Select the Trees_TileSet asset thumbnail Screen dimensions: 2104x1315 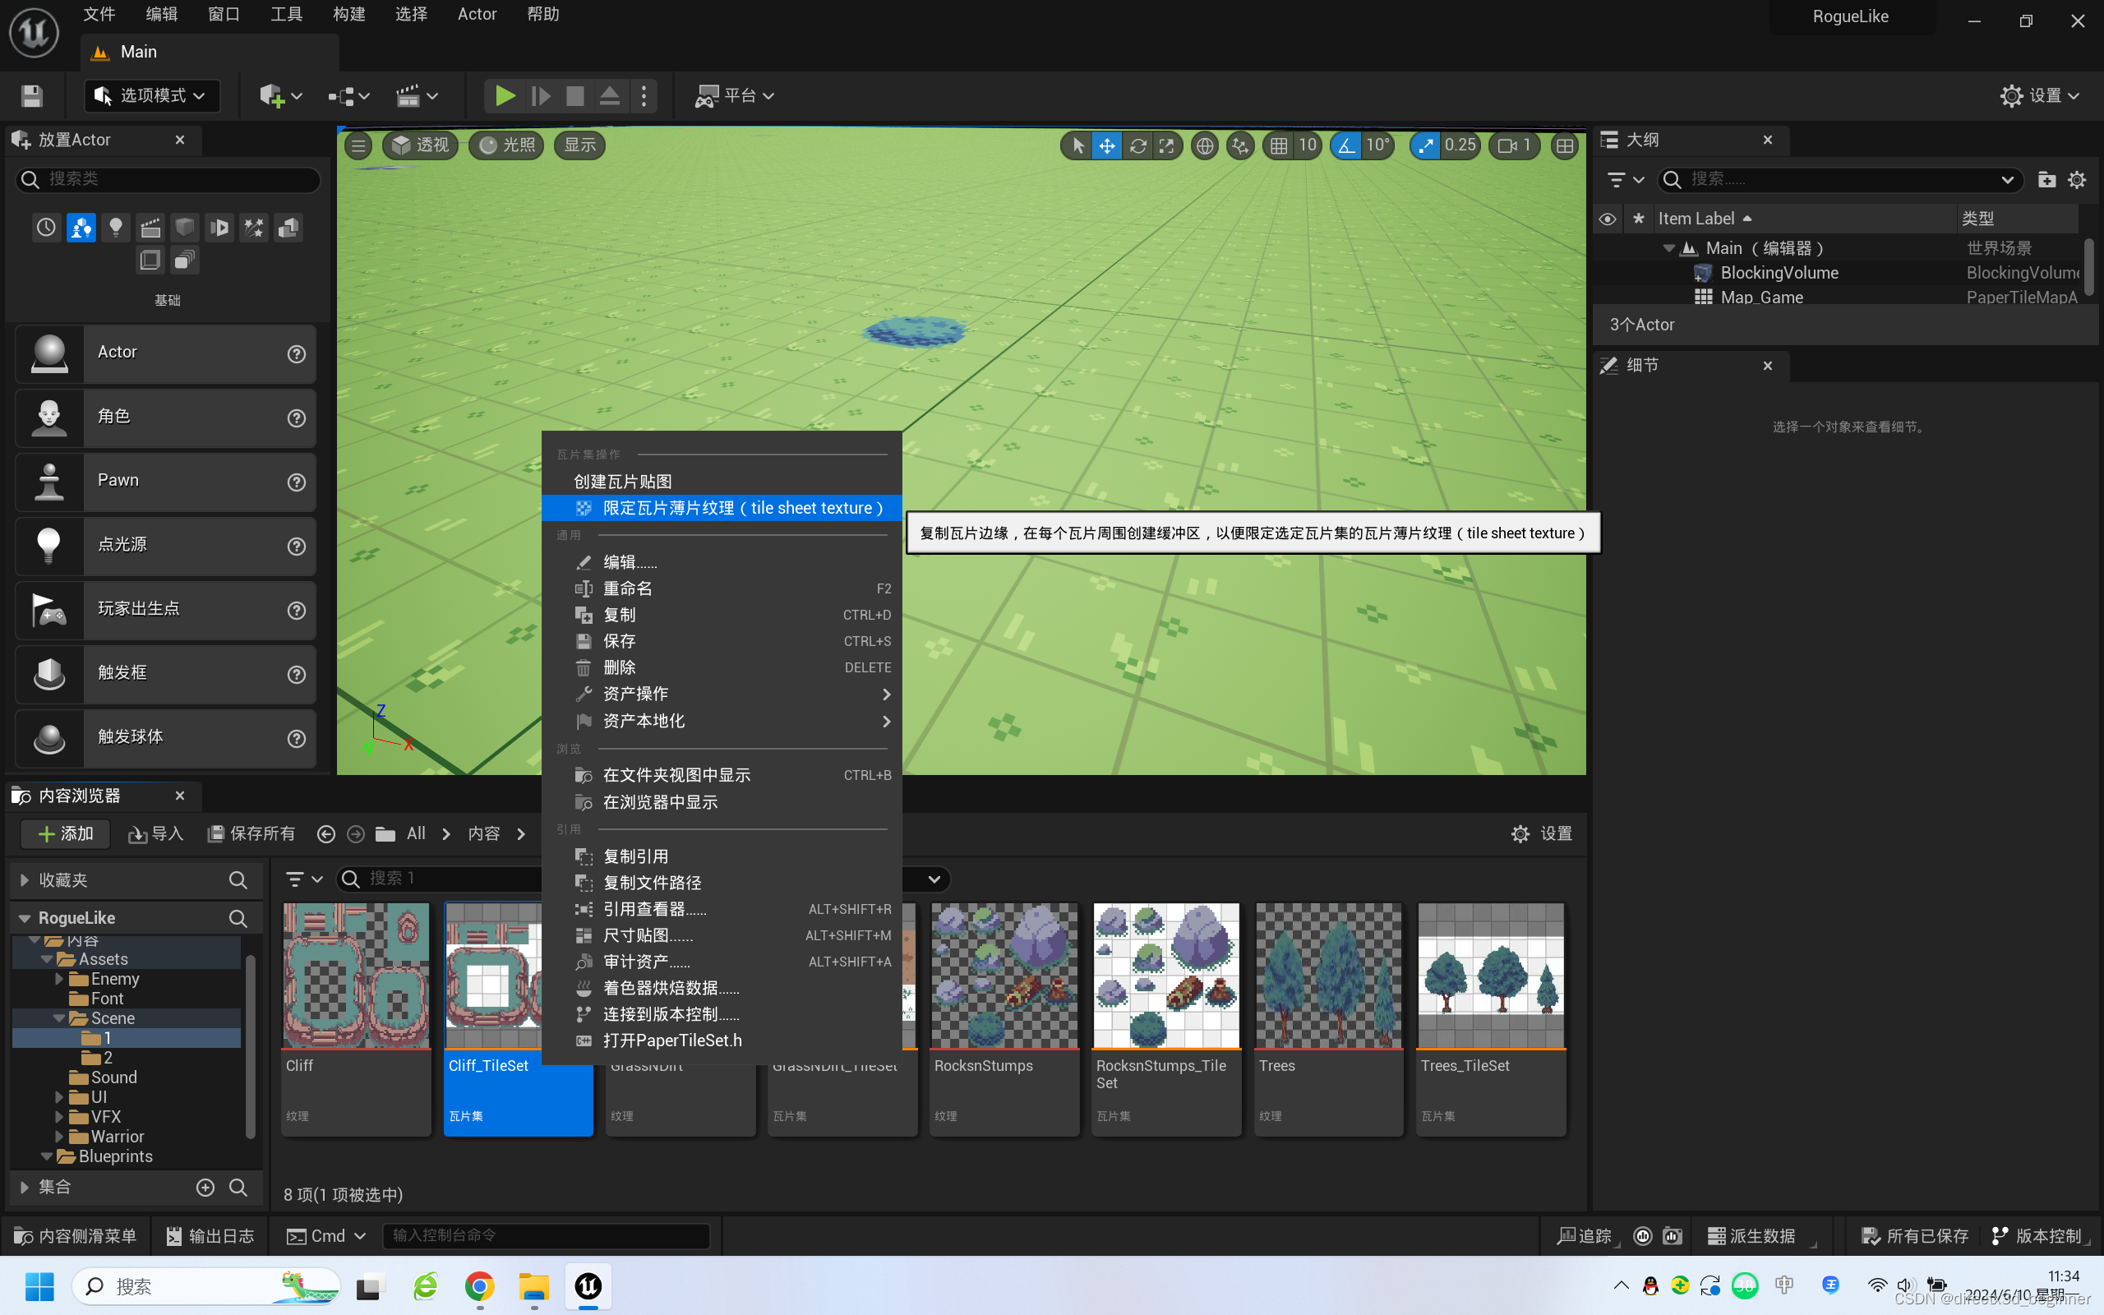pos(1489,974)
